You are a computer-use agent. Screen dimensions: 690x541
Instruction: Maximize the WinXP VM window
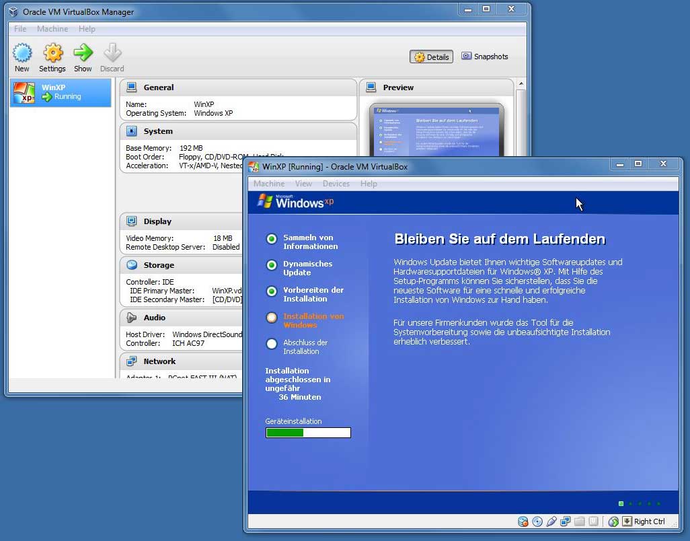click(x=638, y=164)
